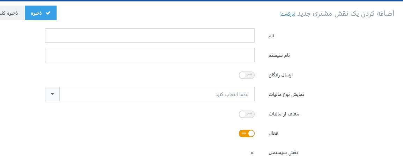Viewport: 403px width, 165px height.
Task: Disable the فعال (Active) toggle
Action: (247, 133)
